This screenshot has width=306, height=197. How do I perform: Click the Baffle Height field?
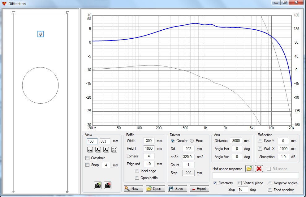point(149,148)
